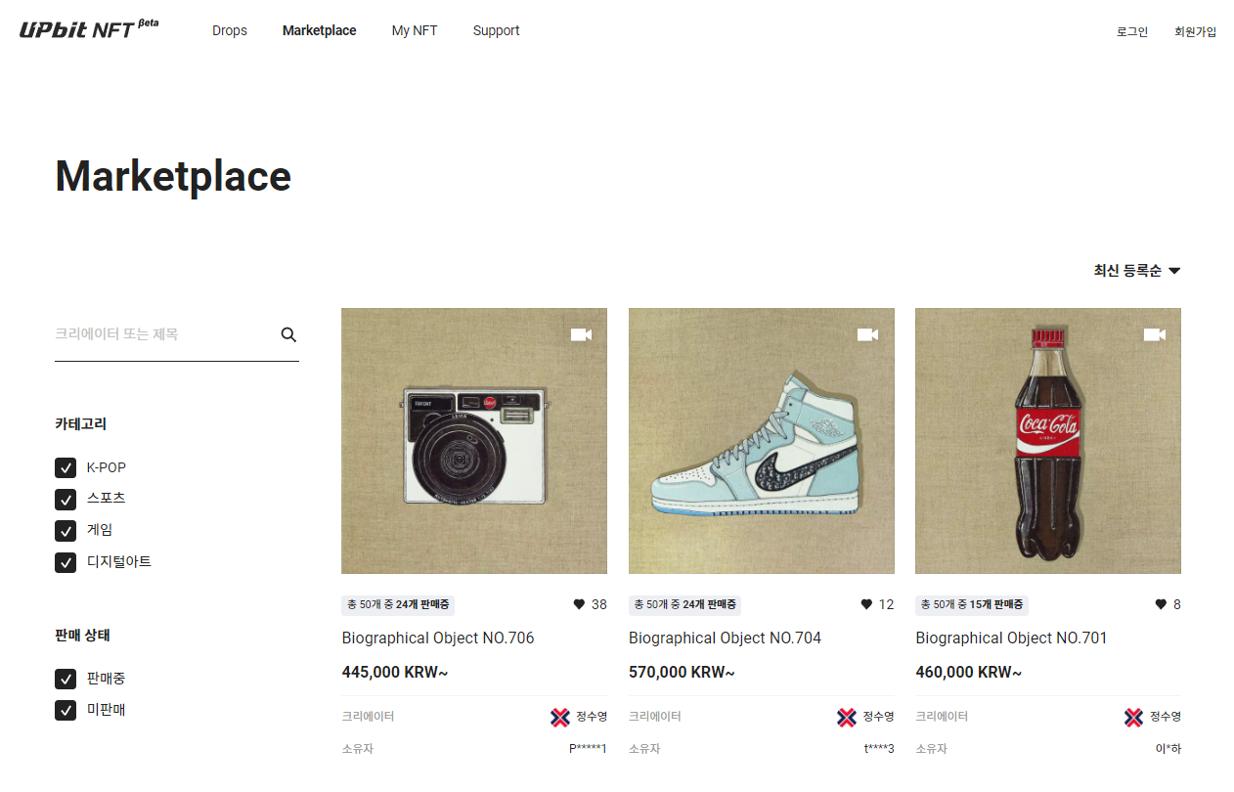Click the 460,000 KRW~ price

969,673
